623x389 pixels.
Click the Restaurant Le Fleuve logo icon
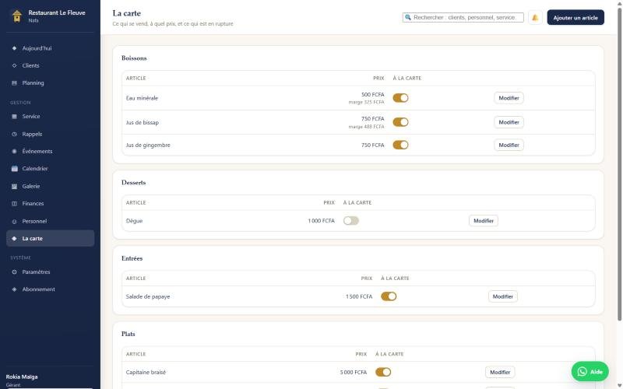16,16
